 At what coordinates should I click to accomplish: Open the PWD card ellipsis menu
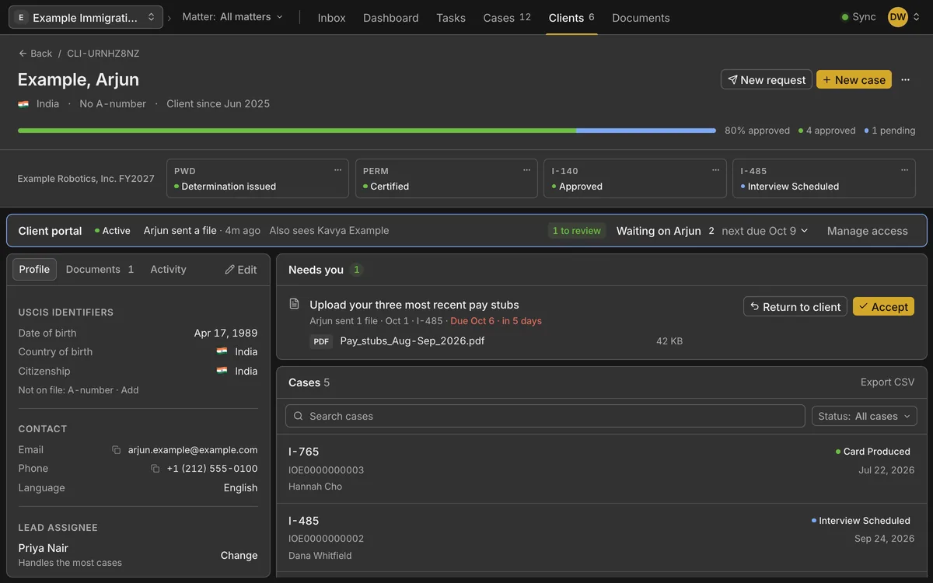coord(337,170)
